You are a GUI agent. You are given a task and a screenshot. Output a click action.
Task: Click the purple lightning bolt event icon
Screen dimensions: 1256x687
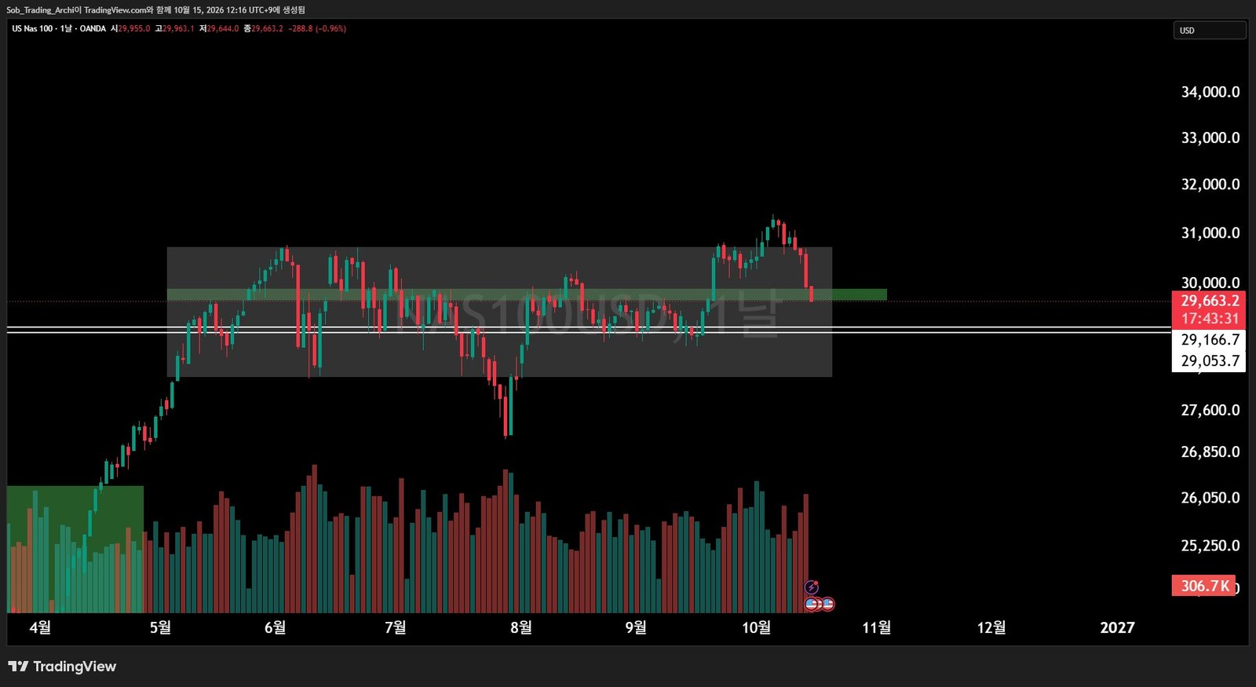pos(812,587)
